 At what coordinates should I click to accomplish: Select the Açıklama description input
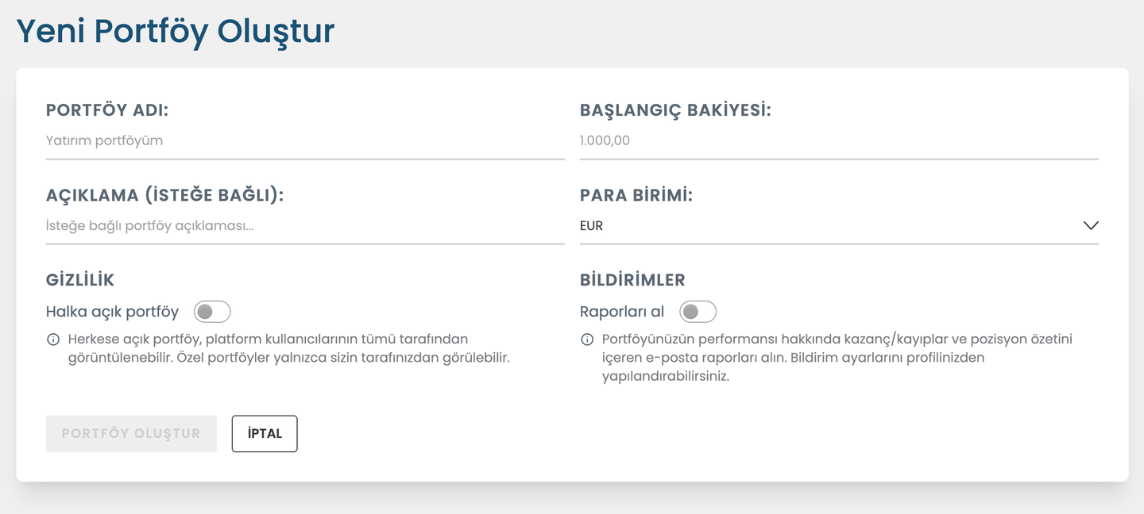(305, 226)
